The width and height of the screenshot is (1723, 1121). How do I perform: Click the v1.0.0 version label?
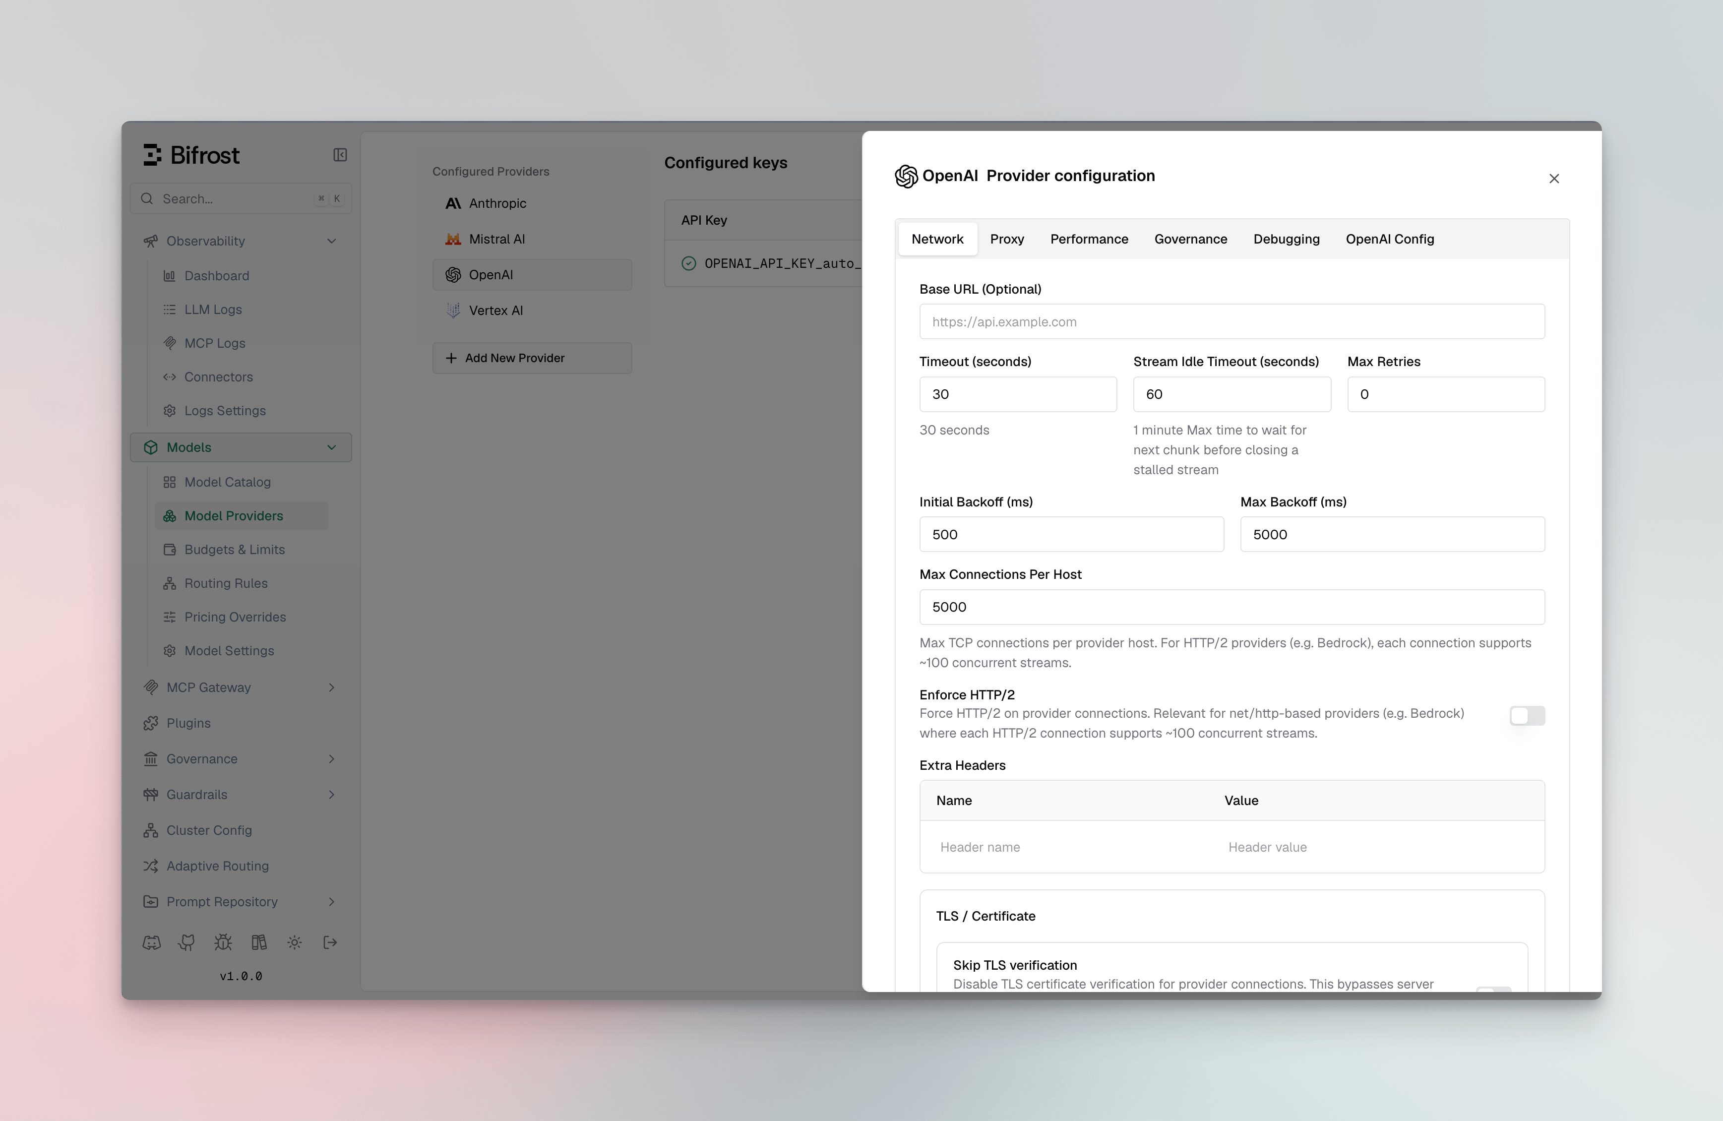tap(241, 977)
